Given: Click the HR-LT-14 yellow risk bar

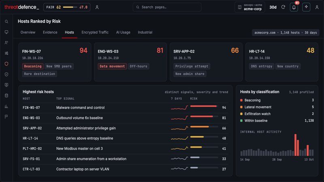Looking at the screenshot, I should (204, 137).
